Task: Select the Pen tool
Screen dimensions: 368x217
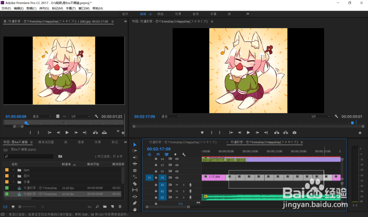Action: 135,203
